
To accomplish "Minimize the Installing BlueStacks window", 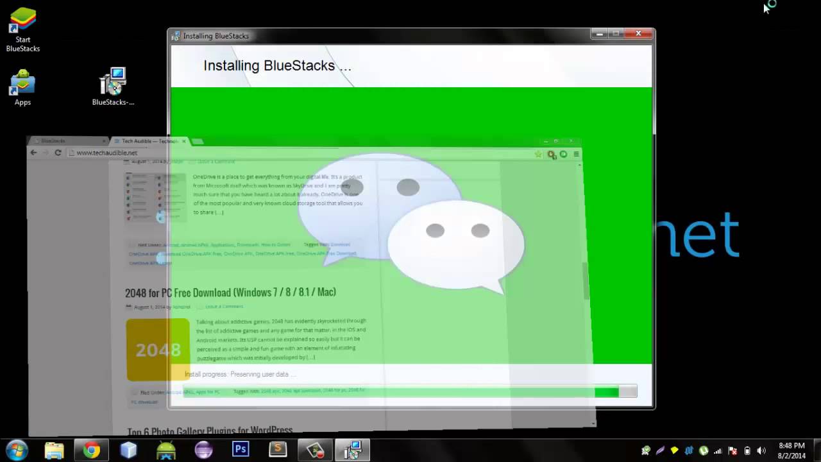I will pos(599,33).
